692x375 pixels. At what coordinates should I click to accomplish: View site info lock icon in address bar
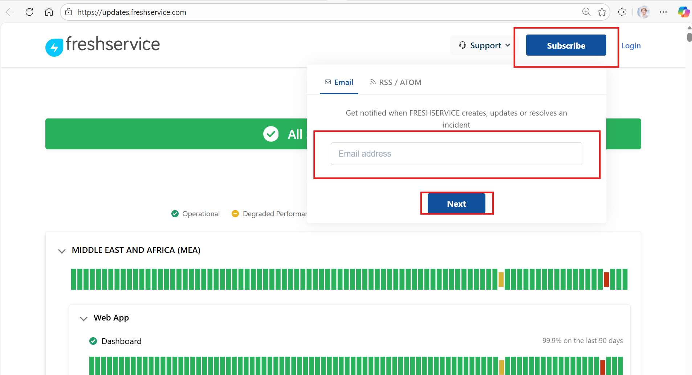69,12
